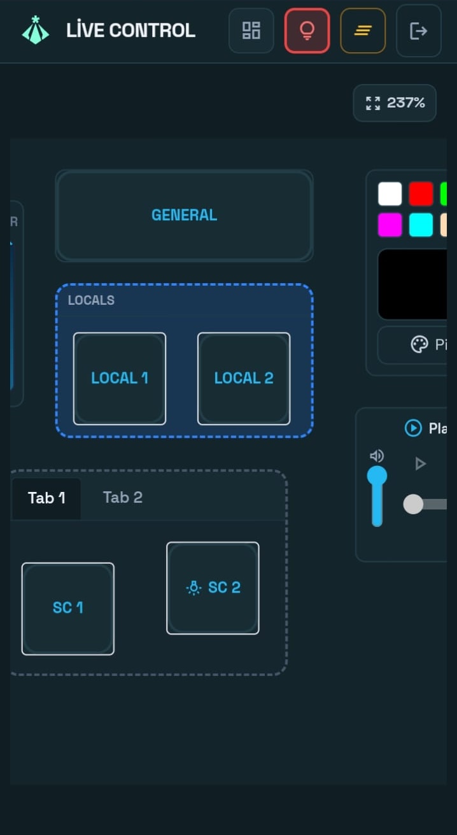Click the small gray play triangle
The image size is (457, 835).
click(x=420, y=464)
